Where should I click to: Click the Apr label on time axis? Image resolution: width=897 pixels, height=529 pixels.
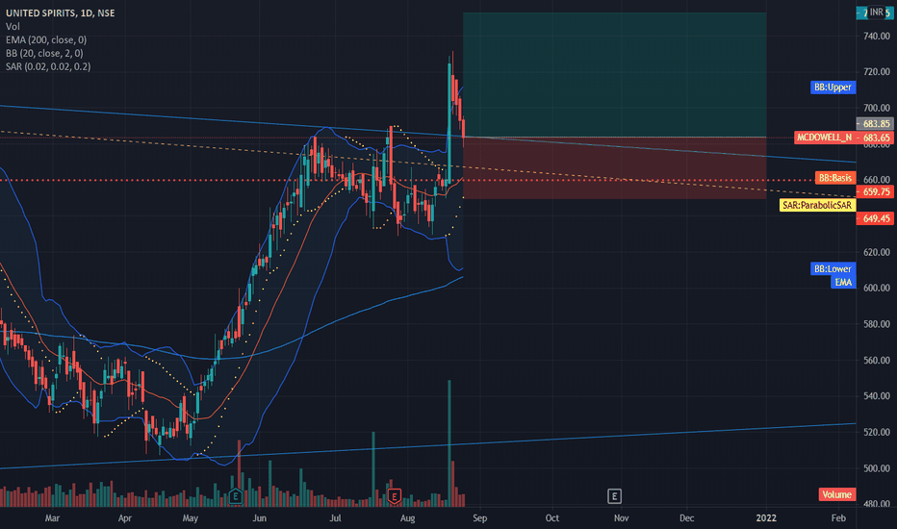(125, 518)
